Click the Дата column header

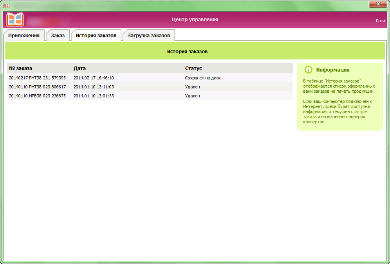[79, 68]
